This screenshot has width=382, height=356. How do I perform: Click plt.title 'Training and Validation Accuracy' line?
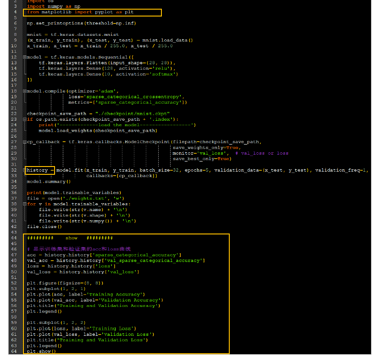tap(94, 306)
